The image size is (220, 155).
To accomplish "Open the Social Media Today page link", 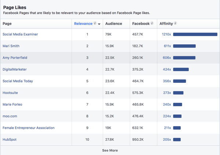I will pos(18,81).
